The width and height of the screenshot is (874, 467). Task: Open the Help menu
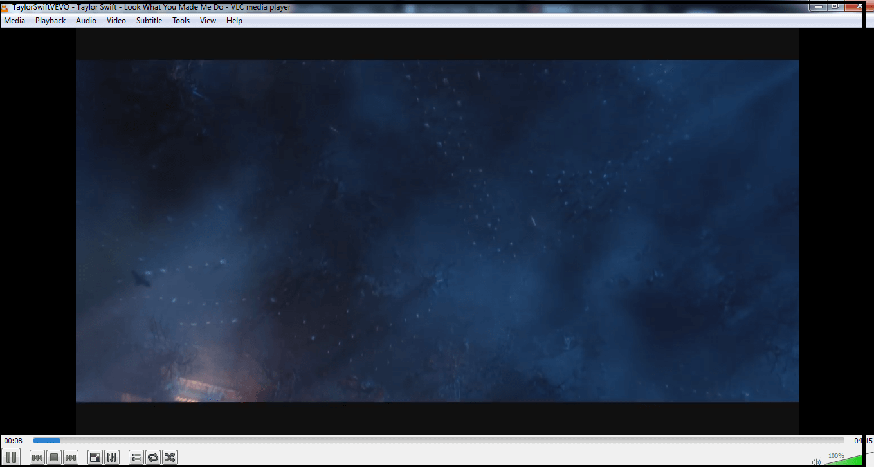click(234, 21)
